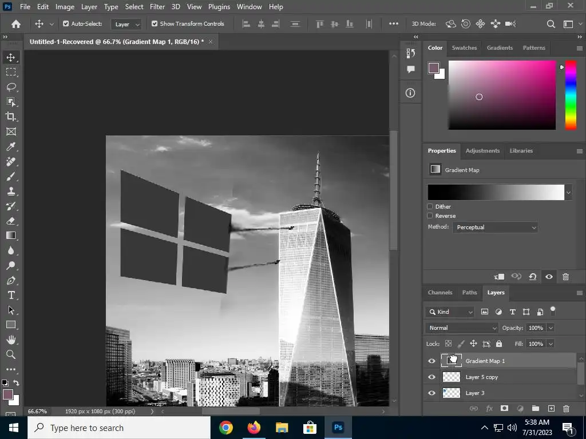Viewport: 586px width, 439px height.
Task: Select the Frame tool
Action: [x=11, y=131]
